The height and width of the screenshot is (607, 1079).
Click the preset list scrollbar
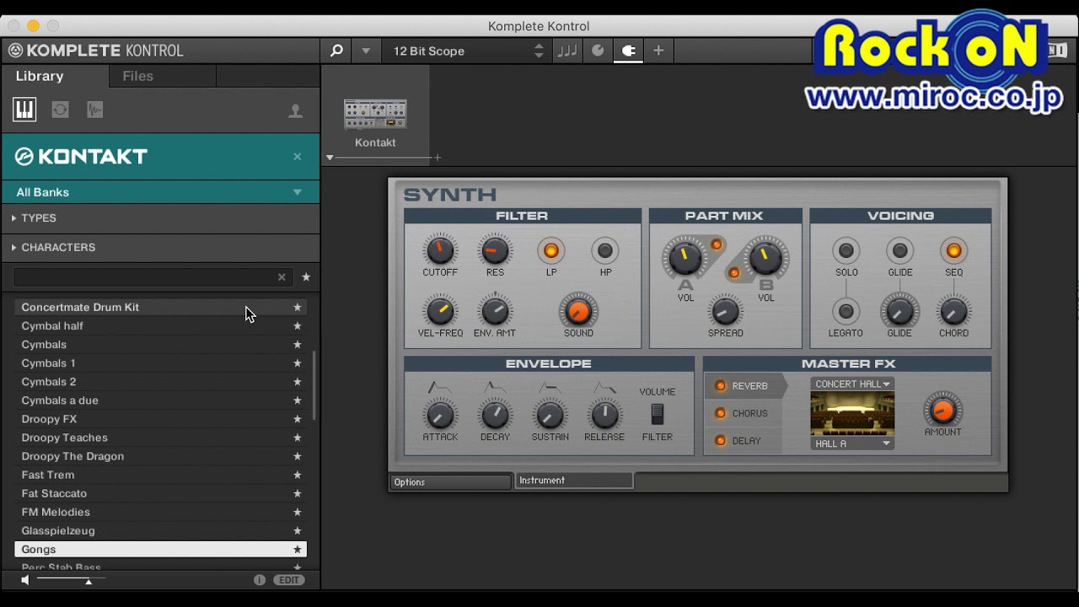315,386
